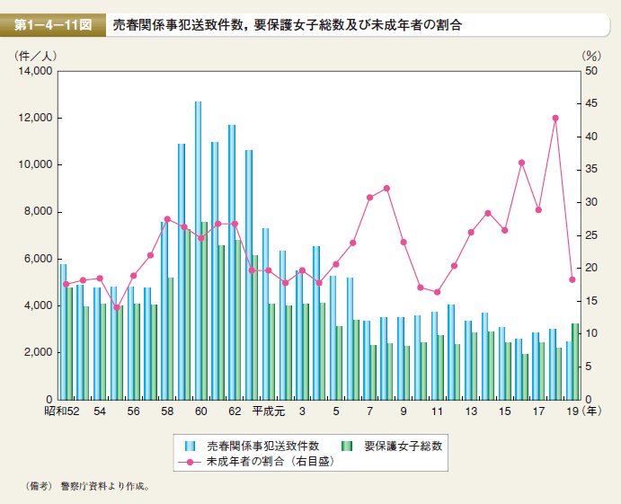The height and width of the screenshot is (504, 621).
Task: Click the left axis unit label （件／人）
Action: (35, 57)
